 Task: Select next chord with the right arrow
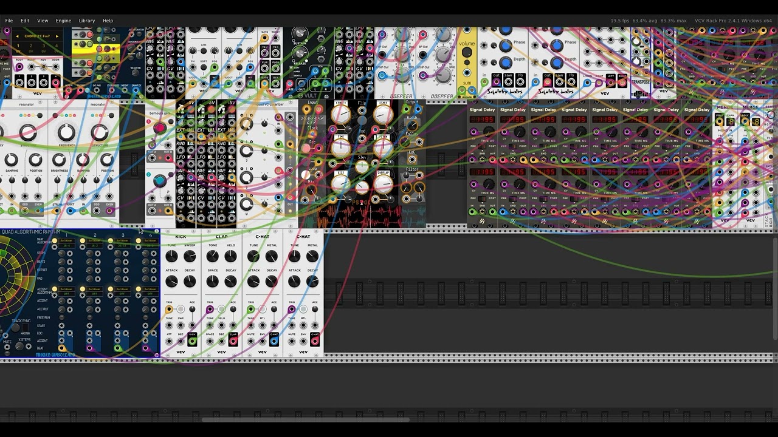tap(57, 36)
